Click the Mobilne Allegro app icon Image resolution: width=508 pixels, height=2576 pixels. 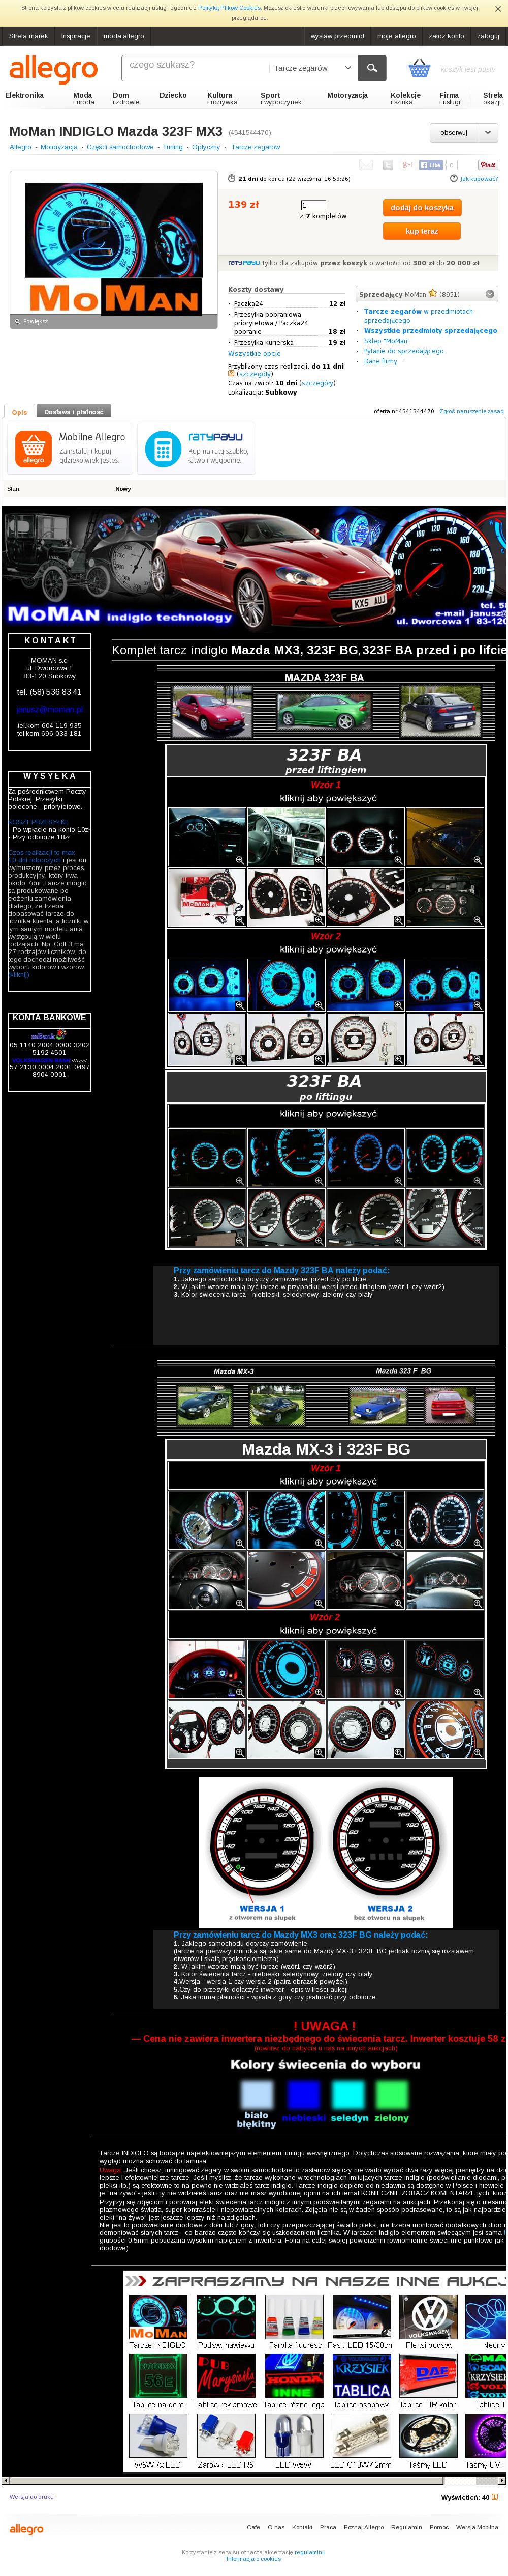[x=34, y=449]
